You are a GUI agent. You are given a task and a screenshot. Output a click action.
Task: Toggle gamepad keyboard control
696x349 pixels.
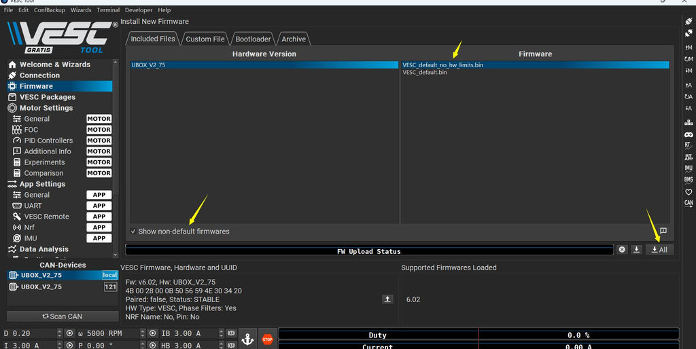[689, 134]
